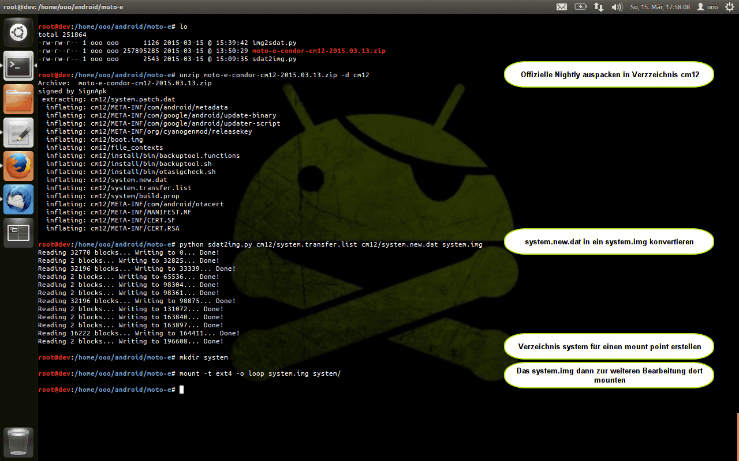Click the 'Writing to 32825' output line
The width and height of the screenshot is (739, 461).
coord(129,260)
